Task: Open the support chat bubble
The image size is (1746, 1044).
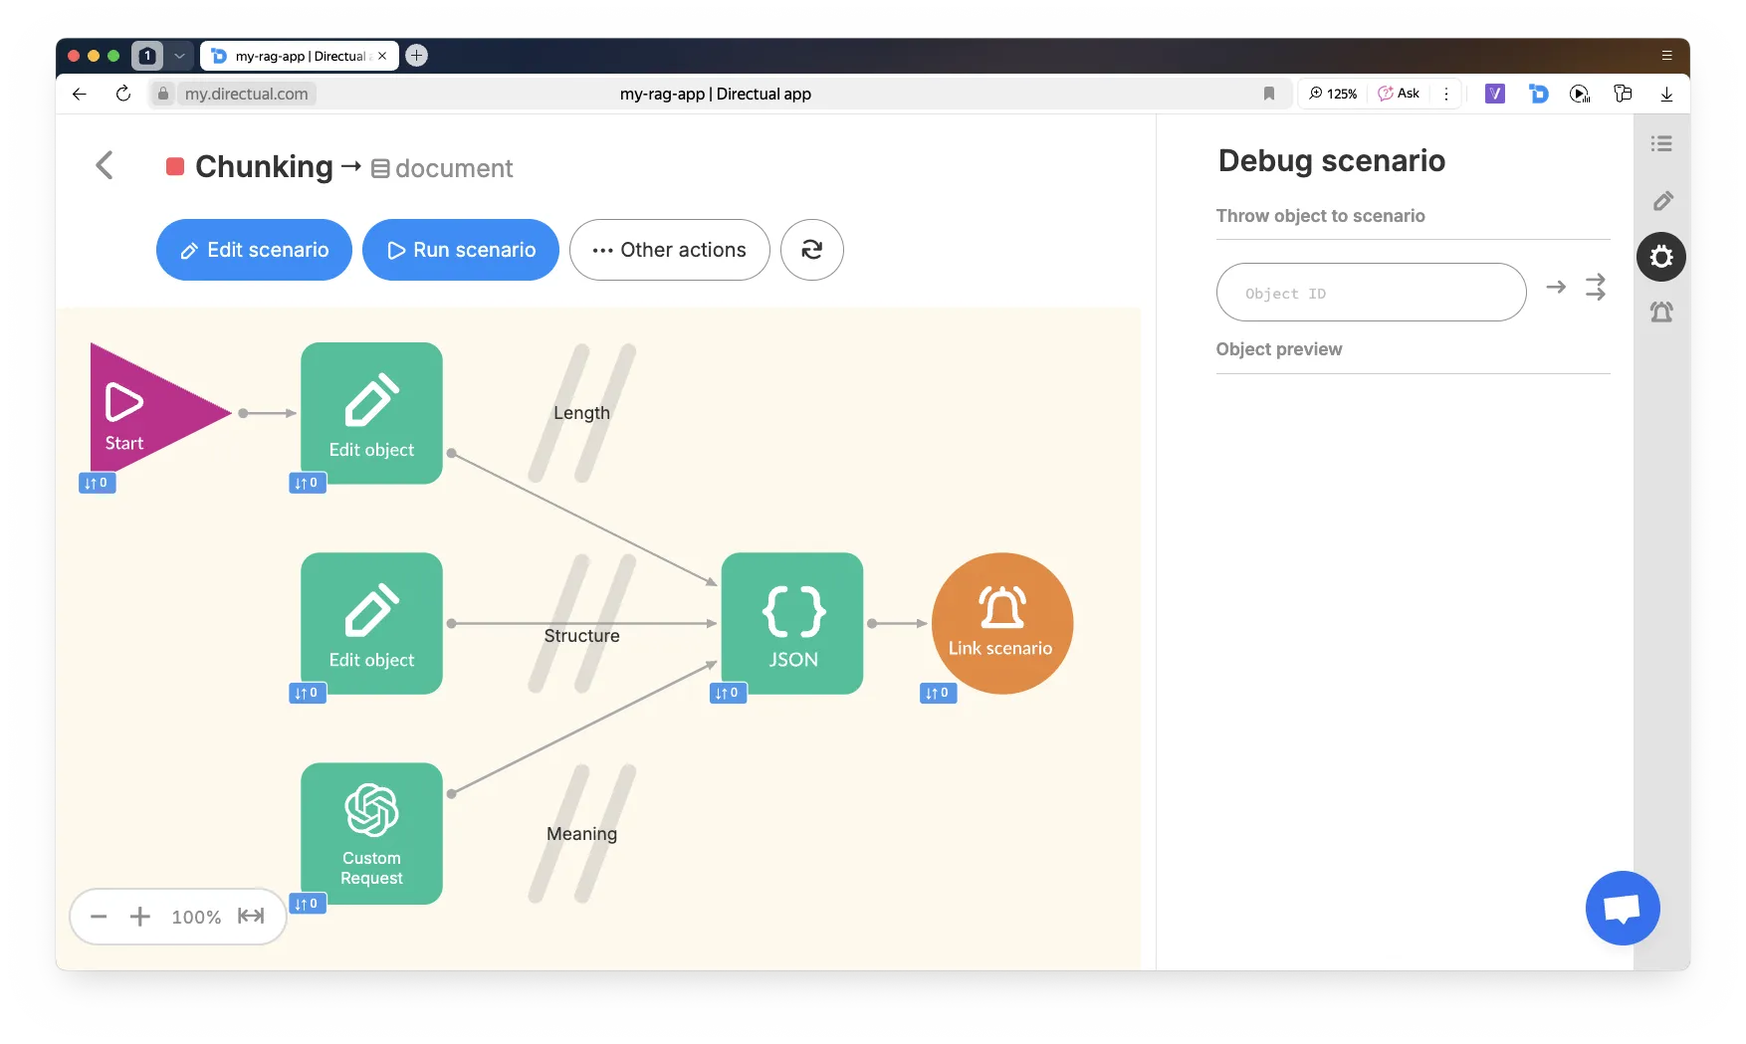Action: pyautogui.click(x=1622, y=908)
